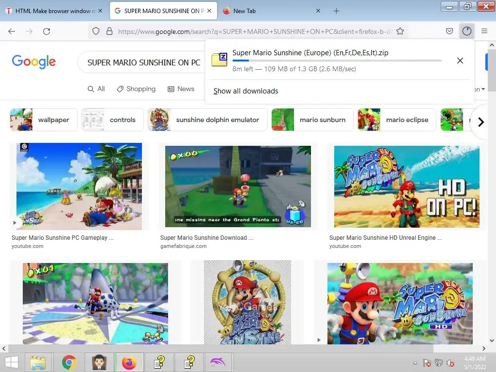This screenshot has width=496, height=372.
Task: Click the muted volume tray icon
Action: click(x=450, y=363)
